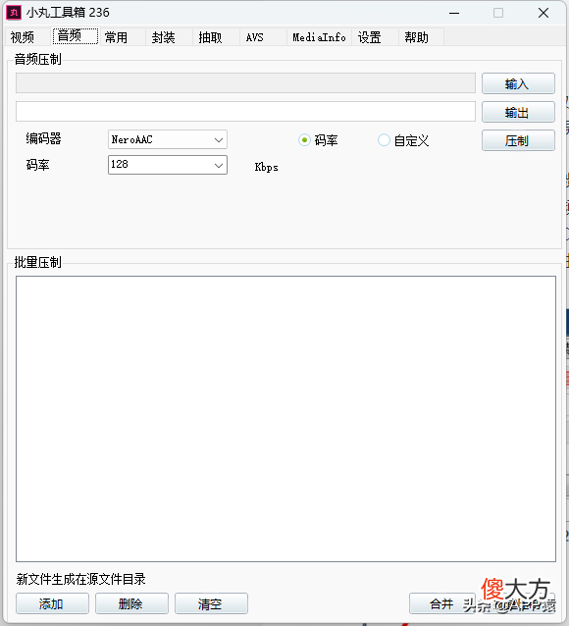Switch to the MediaInfo tab
Screen dimensions: 569x626
pos(319,37)
